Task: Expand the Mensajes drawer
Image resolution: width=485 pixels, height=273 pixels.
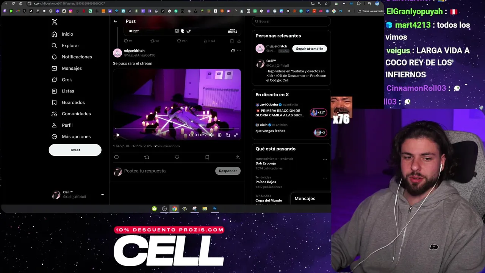Action: [311, 199]
